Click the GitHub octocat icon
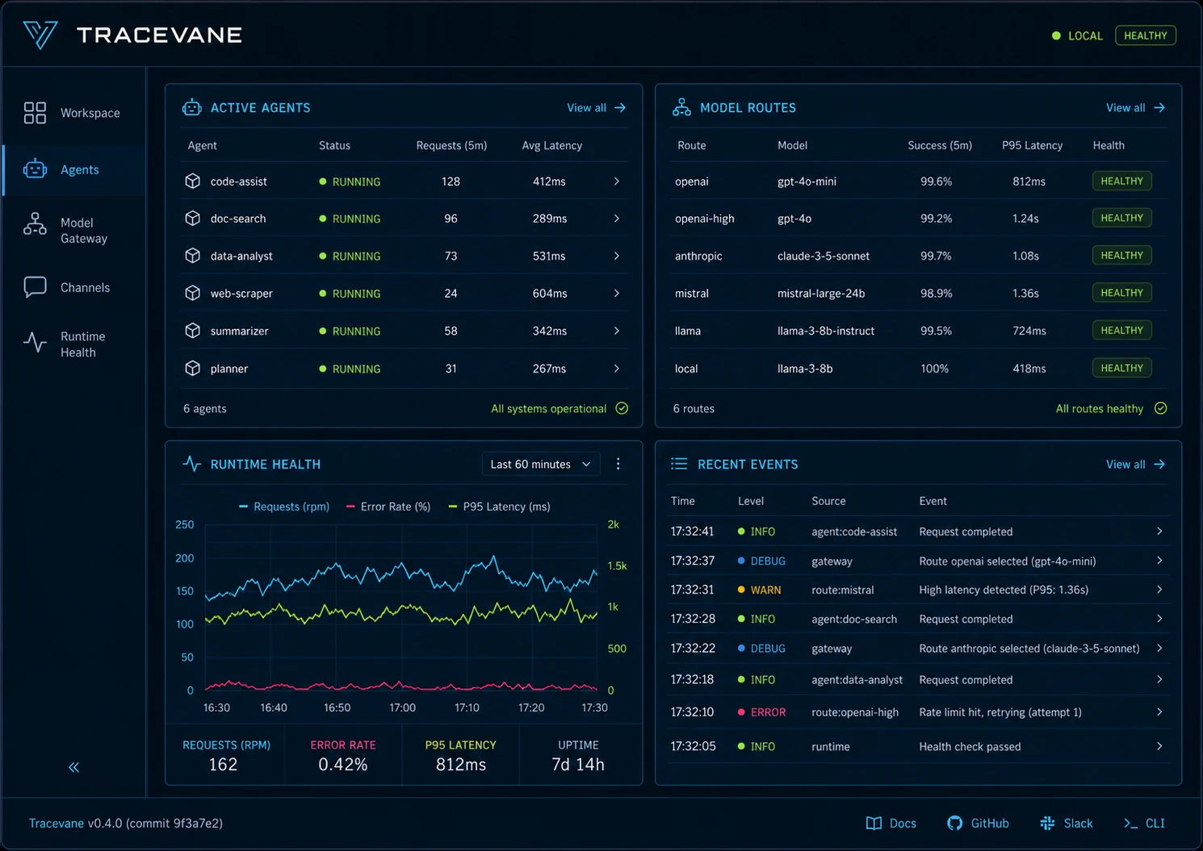This screenshot has height=851, width=1203. tap(954, 824)
